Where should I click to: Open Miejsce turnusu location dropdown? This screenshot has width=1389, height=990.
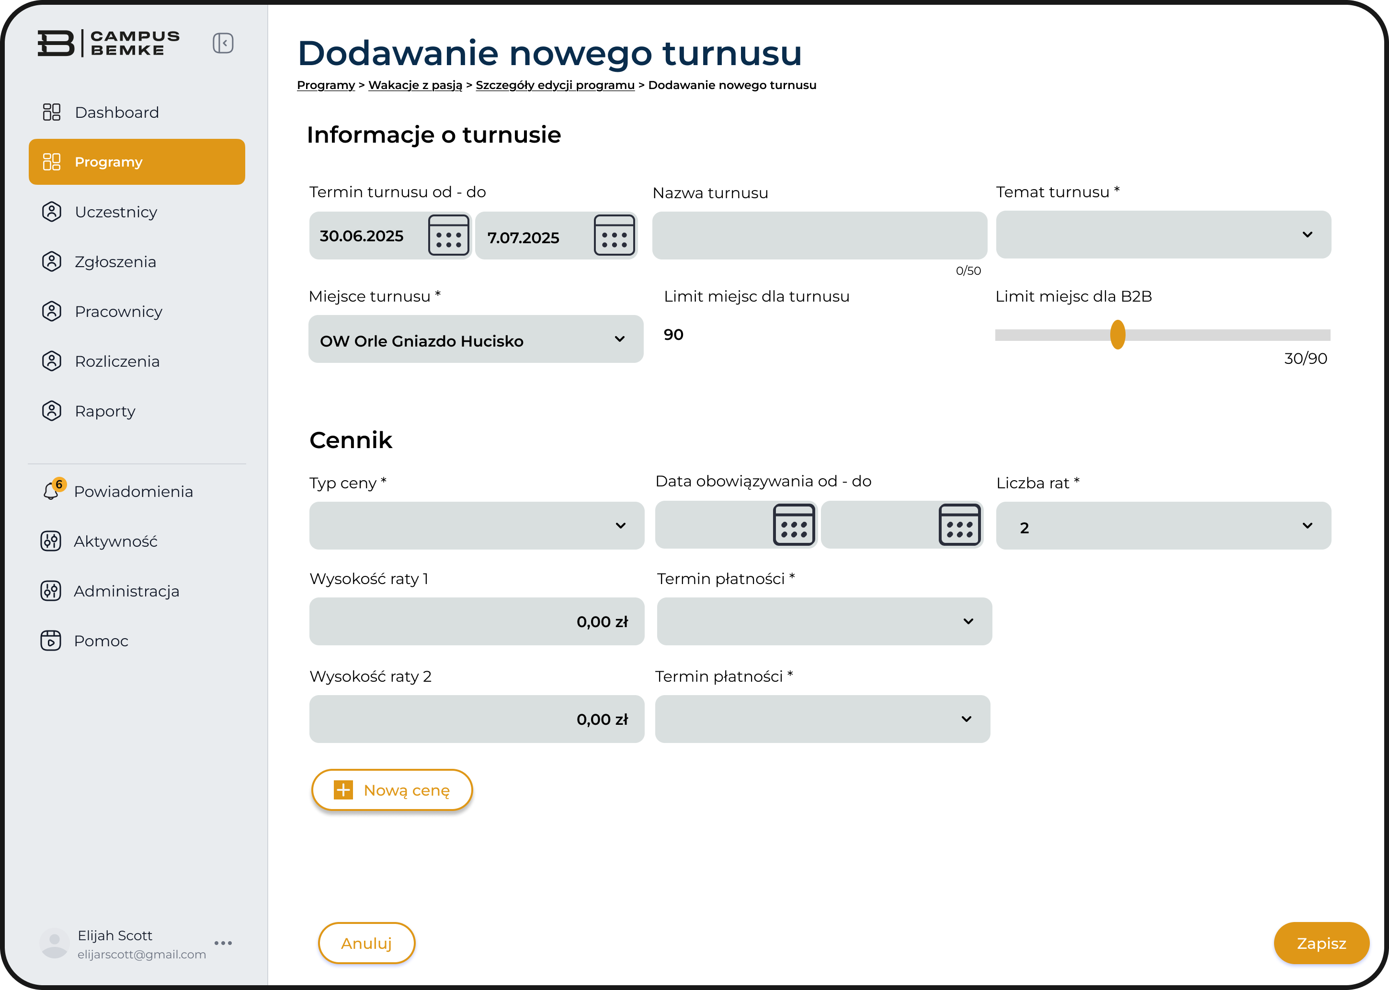click(x=619, y=339)
